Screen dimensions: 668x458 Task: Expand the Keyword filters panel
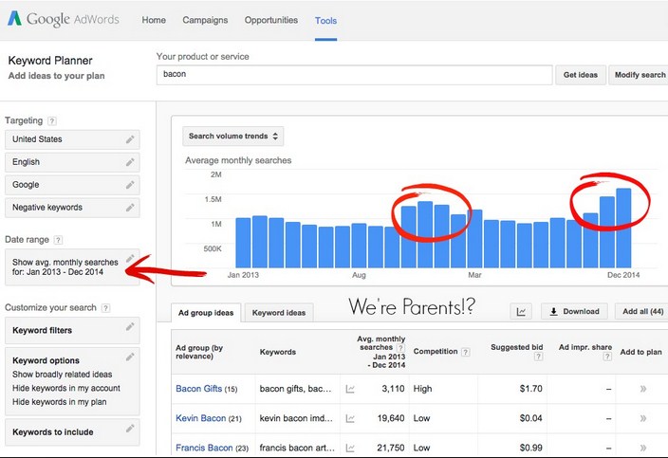tap(72, 330)
